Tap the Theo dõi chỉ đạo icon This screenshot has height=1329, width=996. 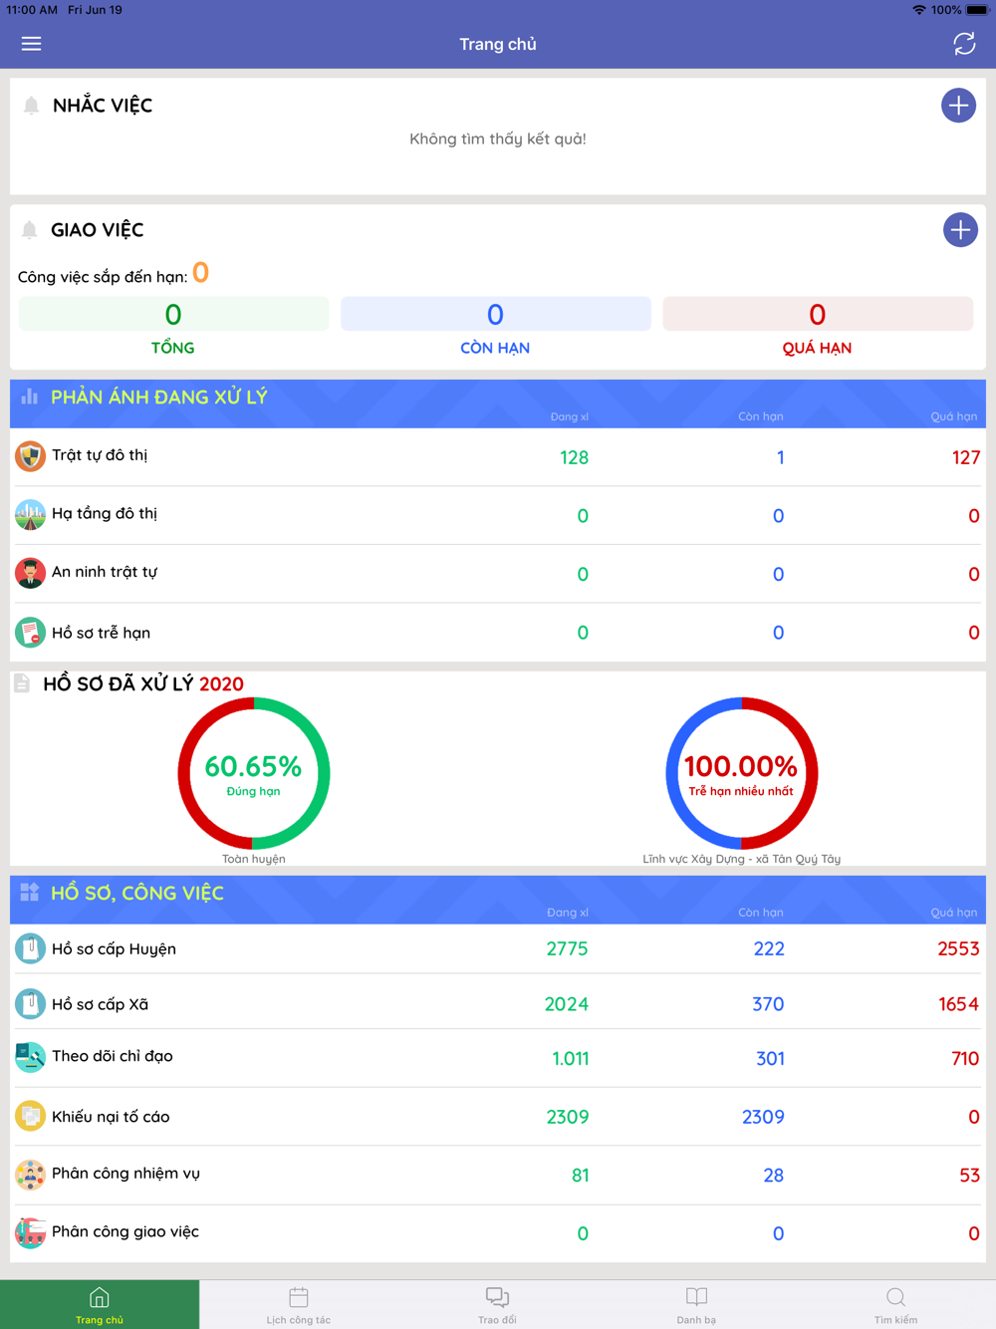pyautogui.click(x=30, y=1057)
